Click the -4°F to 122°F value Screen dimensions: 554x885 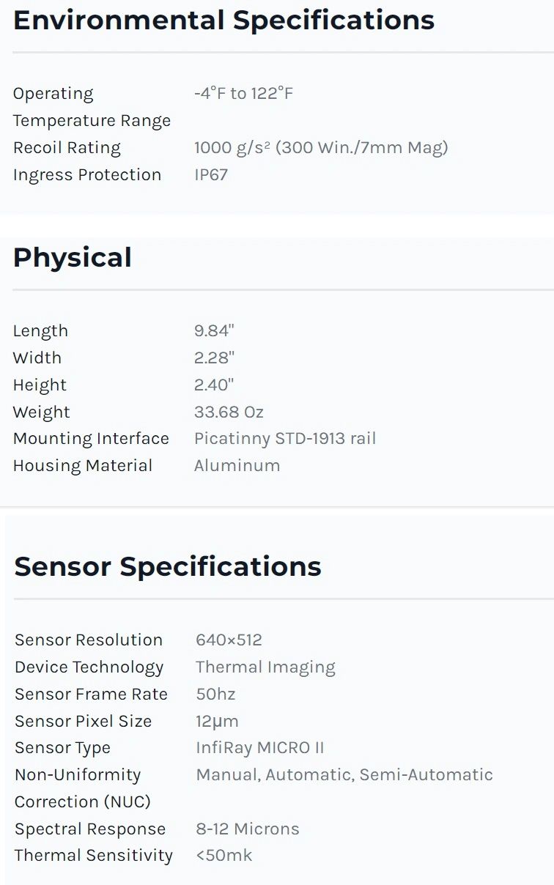[x=243, y=93]
